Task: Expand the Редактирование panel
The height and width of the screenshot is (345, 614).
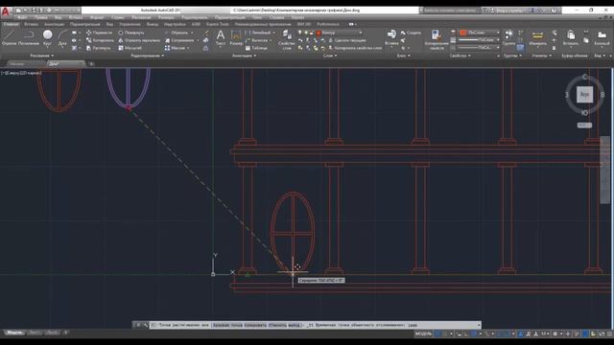Action: [x=147, y=56]
